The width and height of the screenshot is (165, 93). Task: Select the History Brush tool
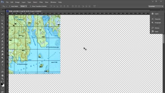[x=2, y=44]
